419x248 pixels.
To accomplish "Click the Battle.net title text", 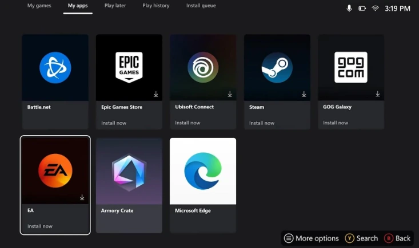I will tap(39, 107).
